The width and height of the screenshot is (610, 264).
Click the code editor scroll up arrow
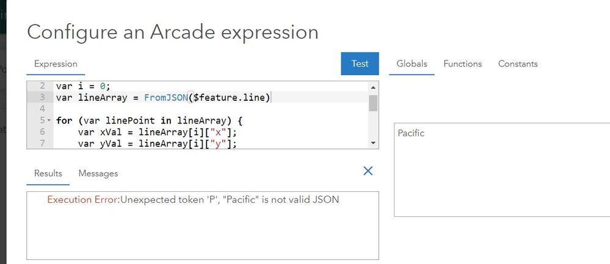click(x=373, y=87)
